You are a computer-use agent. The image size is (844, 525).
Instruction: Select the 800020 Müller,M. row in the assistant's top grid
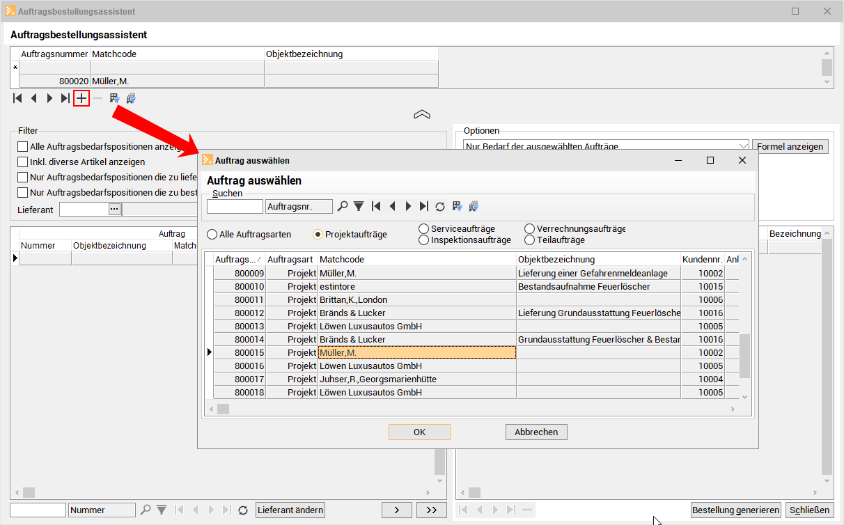point(229,81)
